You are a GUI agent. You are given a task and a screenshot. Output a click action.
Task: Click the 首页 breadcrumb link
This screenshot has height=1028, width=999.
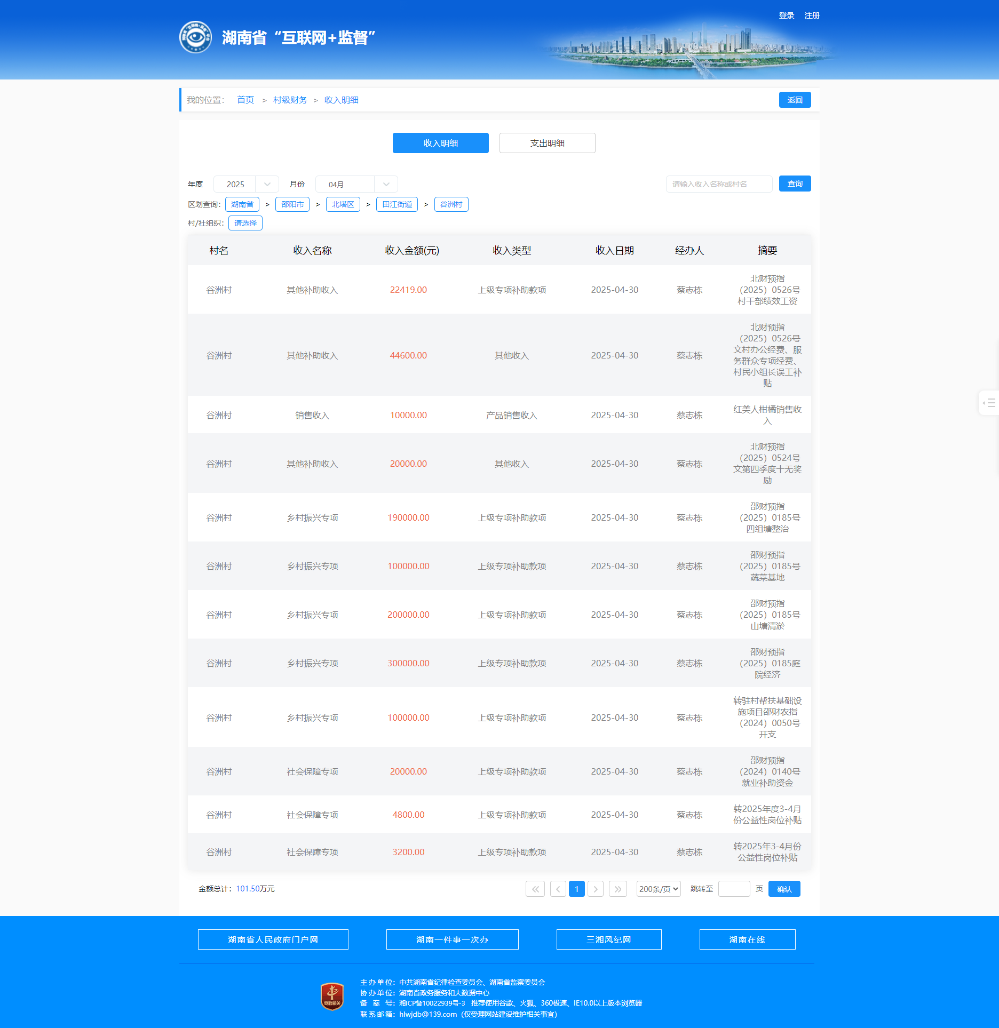(245, 100)
